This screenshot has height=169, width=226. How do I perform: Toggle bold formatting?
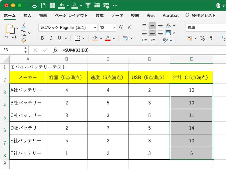click(42, 38)
